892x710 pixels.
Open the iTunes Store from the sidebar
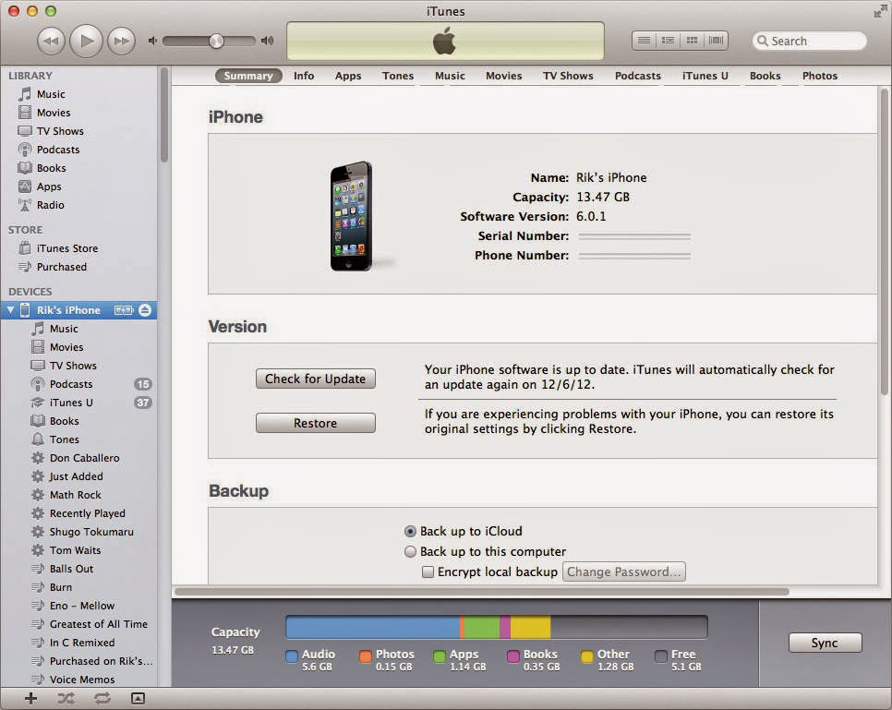57,247
